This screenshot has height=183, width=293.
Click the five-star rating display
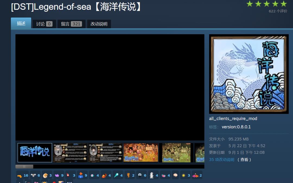[266, 4]
